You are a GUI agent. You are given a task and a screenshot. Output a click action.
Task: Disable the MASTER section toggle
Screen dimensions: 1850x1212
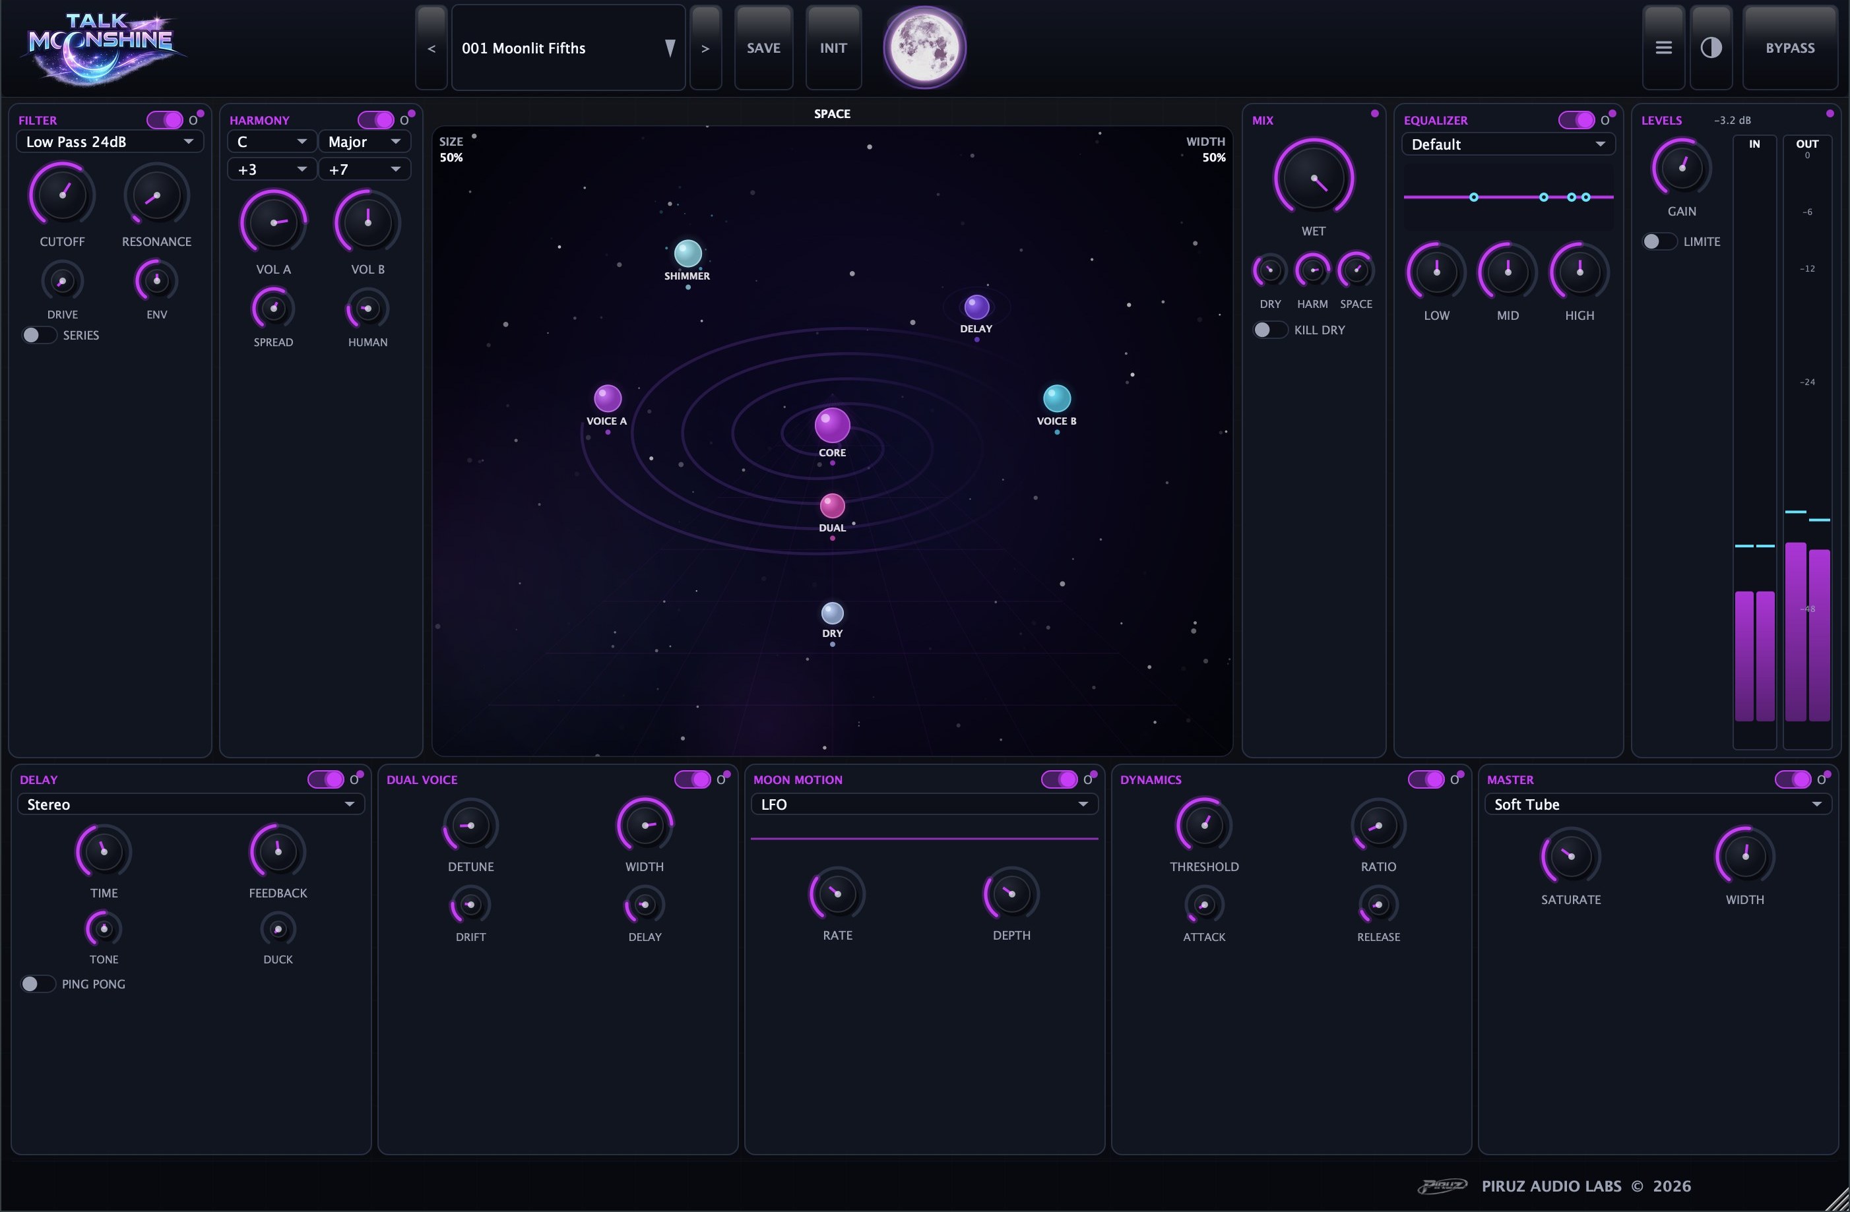tap(1793, 779)
